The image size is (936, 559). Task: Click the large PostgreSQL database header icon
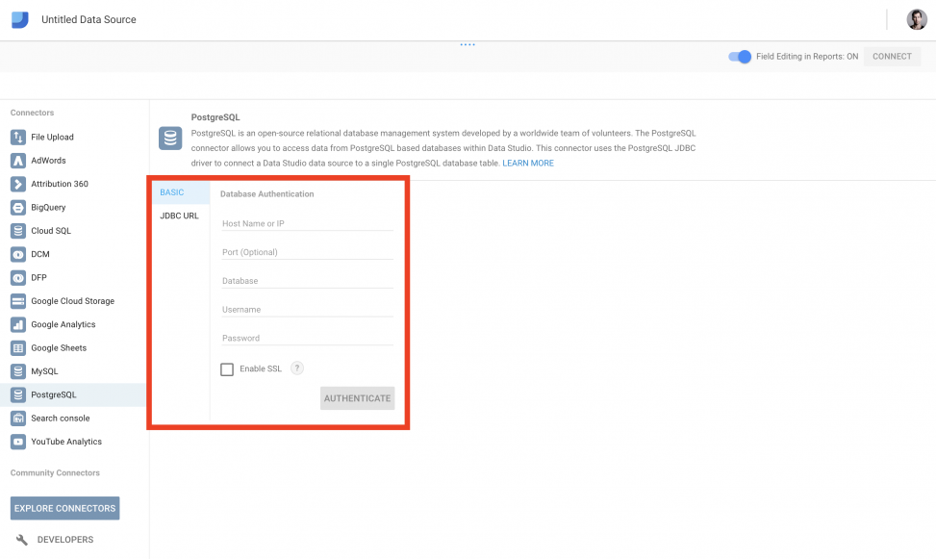pyautogui.click(x=170, y=138)
